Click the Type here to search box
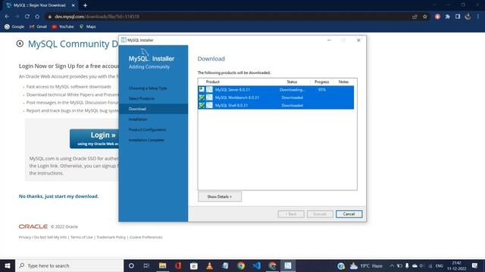Screen dimensions: 485x272 pos(70,265)
